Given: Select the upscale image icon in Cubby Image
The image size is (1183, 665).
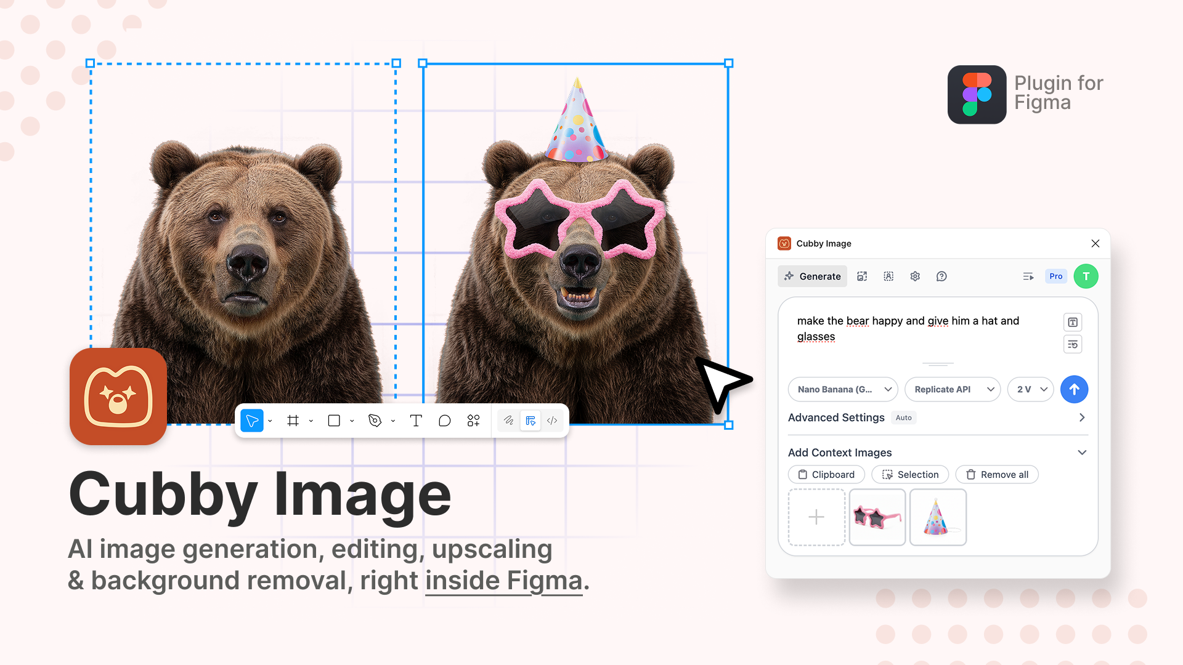Looking at the screenshot, I should pyautogui.click(x=862, y=276).
